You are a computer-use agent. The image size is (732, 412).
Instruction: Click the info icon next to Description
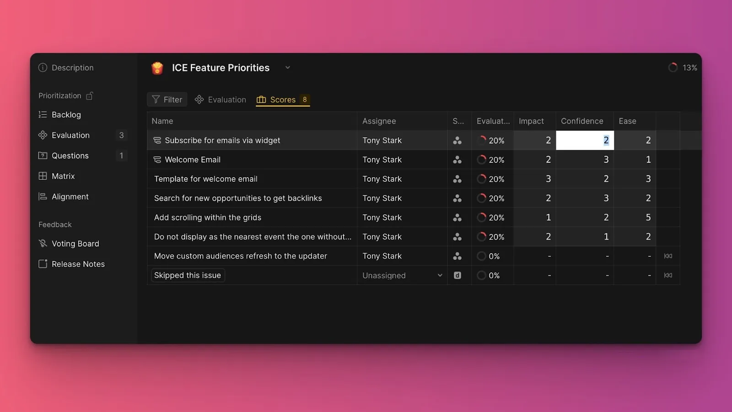point(43,68)
